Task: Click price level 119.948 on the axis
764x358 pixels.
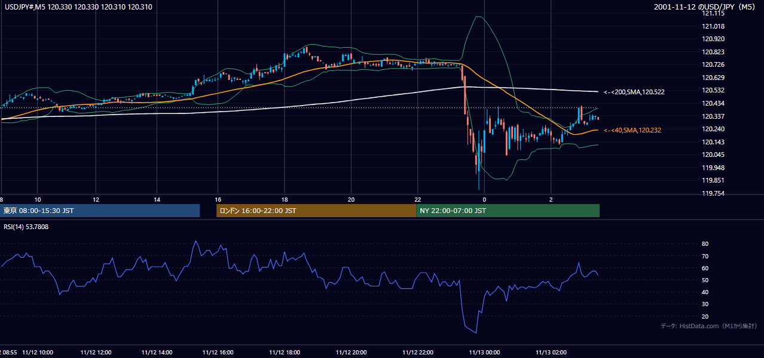Action: pyautogui.click(x=713, y=168)
